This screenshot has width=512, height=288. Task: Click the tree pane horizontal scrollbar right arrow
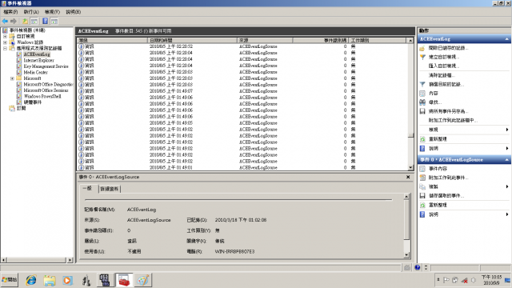click(70, 260)
